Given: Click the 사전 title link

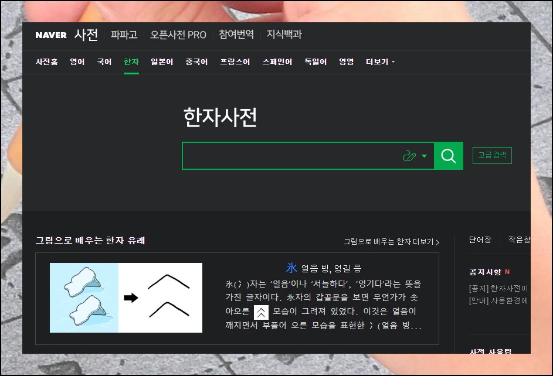Looking at the screenshot, I should click(86, 35).
